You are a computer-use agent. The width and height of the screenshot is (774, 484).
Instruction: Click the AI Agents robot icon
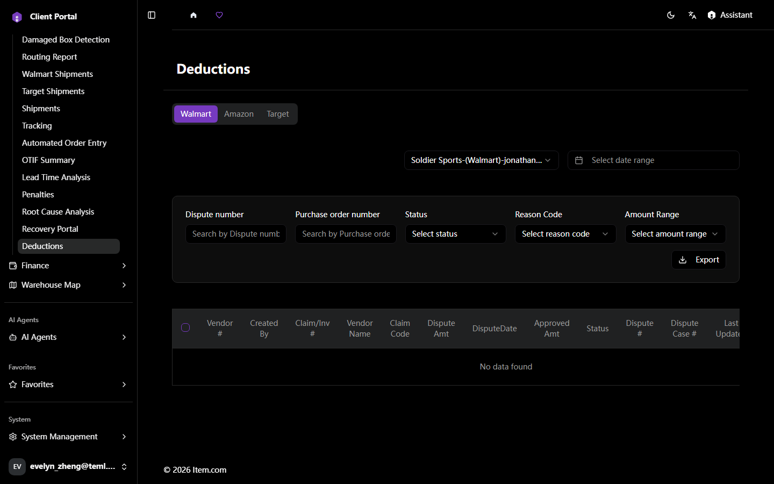(x=13, y=337)
